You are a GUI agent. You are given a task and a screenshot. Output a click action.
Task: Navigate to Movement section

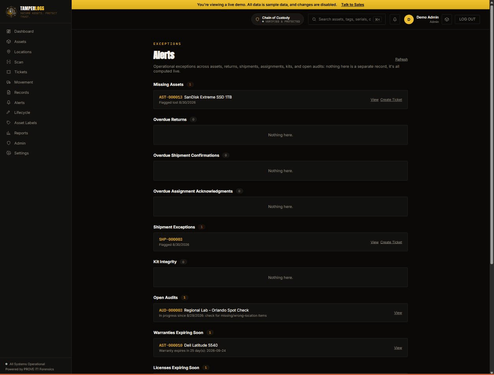[x=24, y=82]
